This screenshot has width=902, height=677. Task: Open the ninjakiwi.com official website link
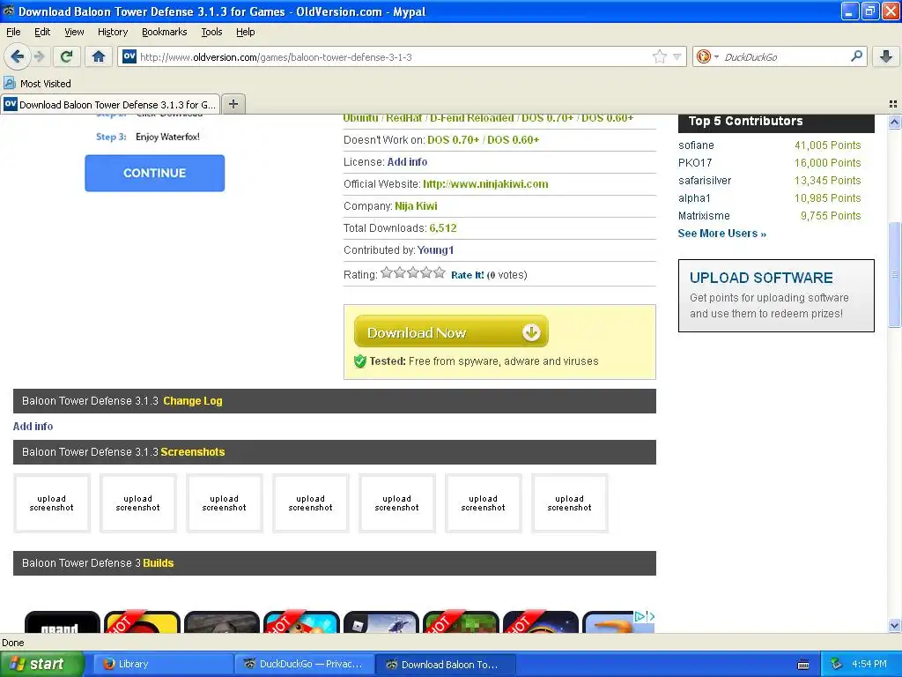485,184
